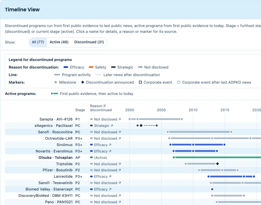The width and height of the screenshot is (261, 205).
Task: Click discontinuation diamond marker on Triptolide timeline
Action: click(x=217, y=164)
